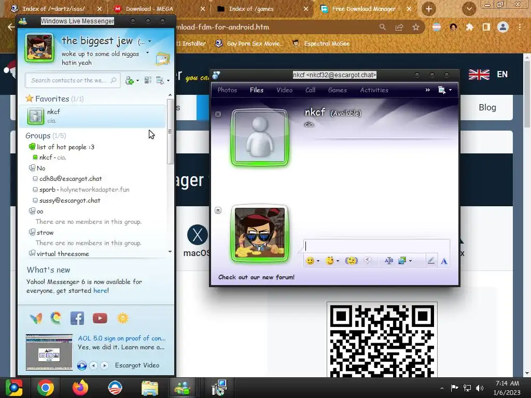531x398 pixels.
Task: Click the blue play button near Escargot Video
Action: pos(81,365)
